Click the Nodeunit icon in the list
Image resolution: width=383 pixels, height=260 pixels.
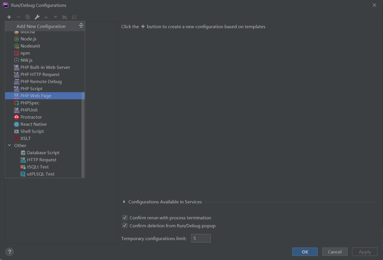17,46
